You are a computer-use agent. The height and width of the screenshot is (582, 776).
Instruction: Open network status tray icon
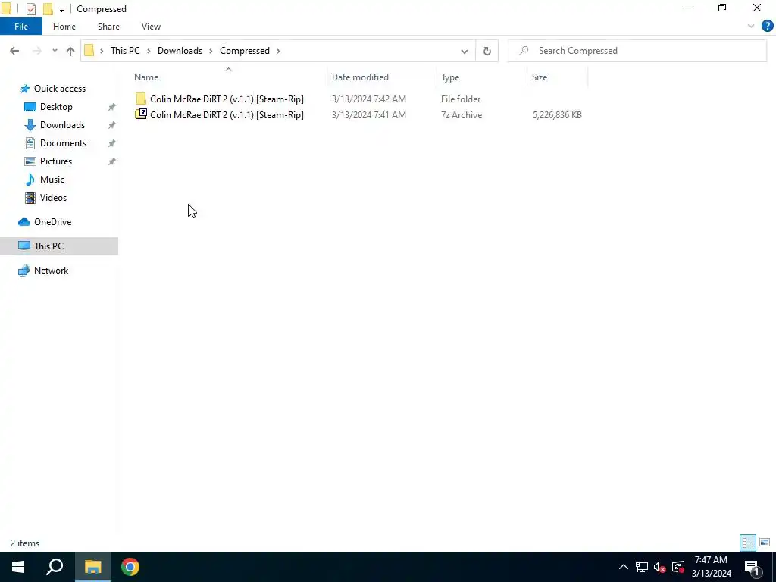(x=642, y=567)
